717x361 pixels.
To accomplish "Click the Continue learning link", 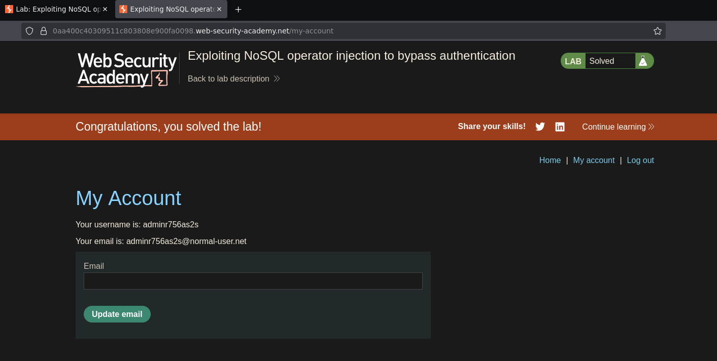I will 618,127.
